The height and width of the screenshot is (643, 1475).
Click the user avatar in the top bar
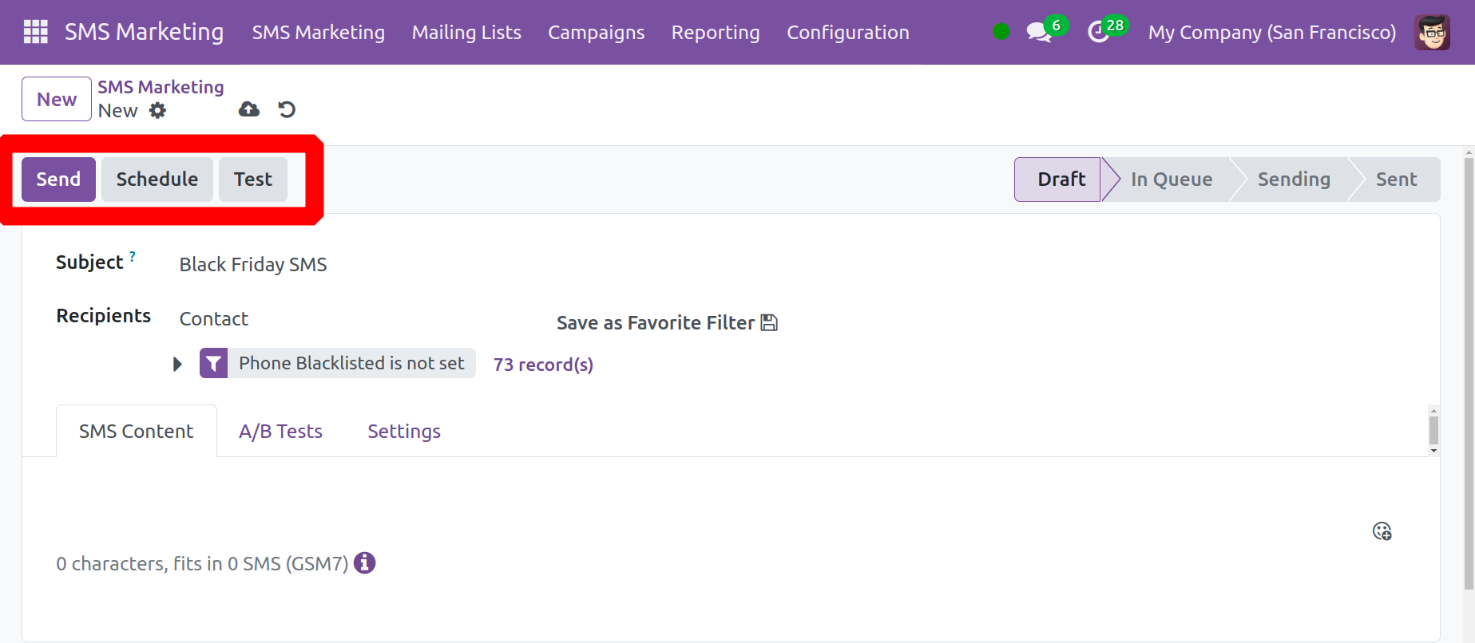[x=1431, y=33]
